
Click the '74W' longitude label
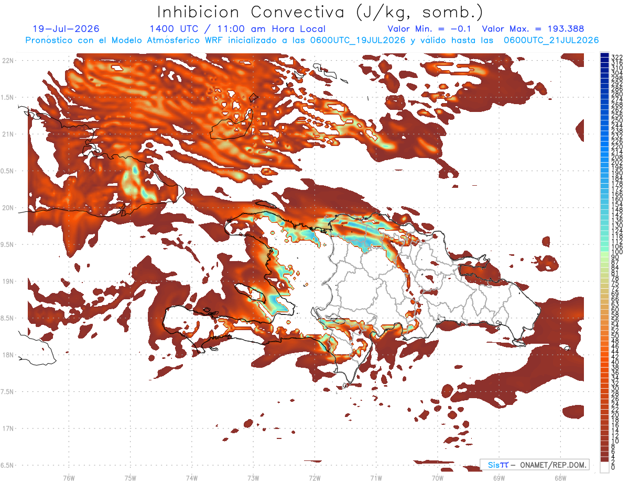[192, 477]
